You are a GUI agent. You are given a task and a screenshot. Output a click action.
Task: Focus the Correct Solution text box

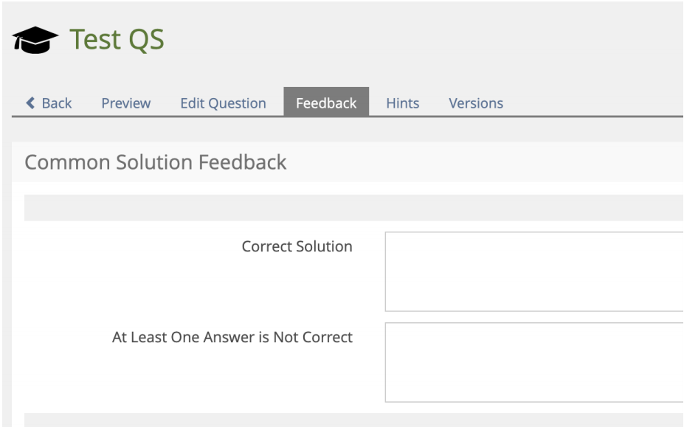533,271
